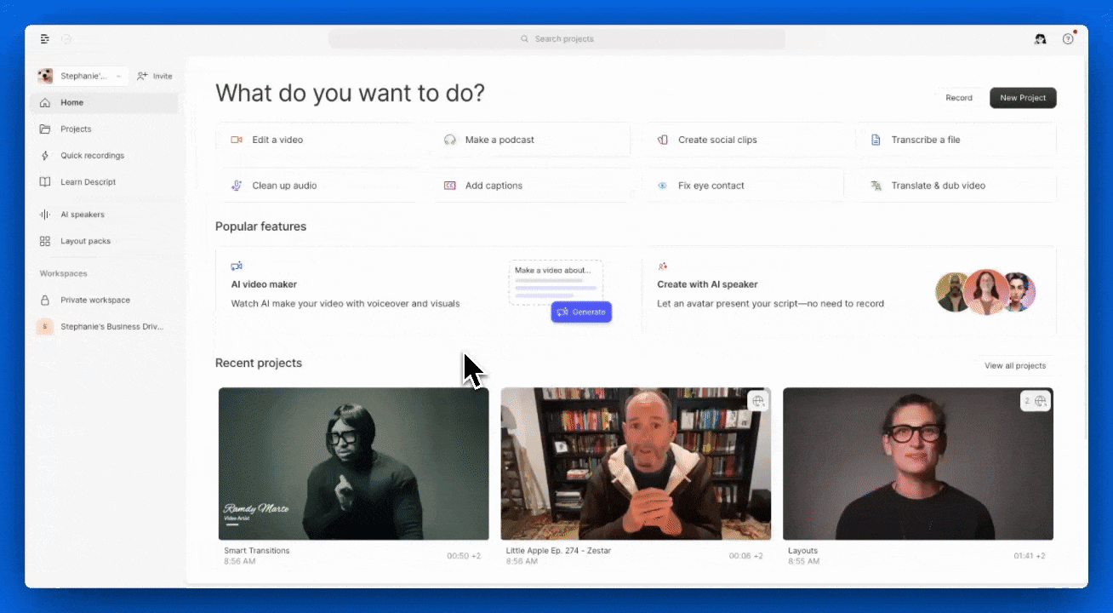Click Generate in the AI video maker card
This screenshot has height=613, width=1113.
pyautogui.click(x=581, y=312)
